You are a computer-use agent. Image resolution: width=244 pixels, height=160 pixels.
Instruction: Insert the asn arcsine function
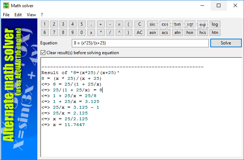point(153,33)
